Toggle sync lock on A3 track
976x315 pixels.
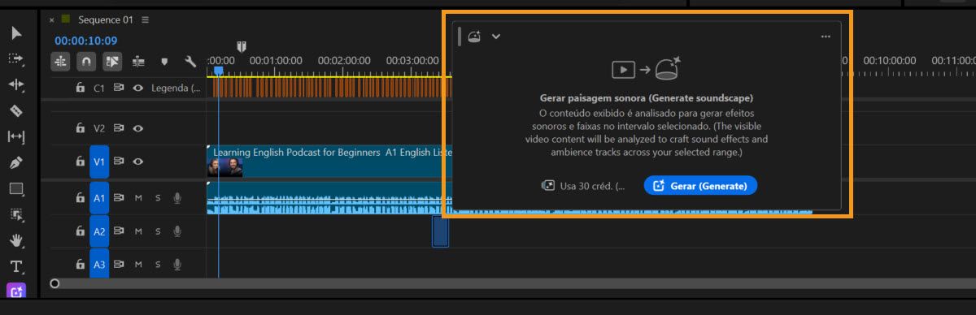click(119, 265)
